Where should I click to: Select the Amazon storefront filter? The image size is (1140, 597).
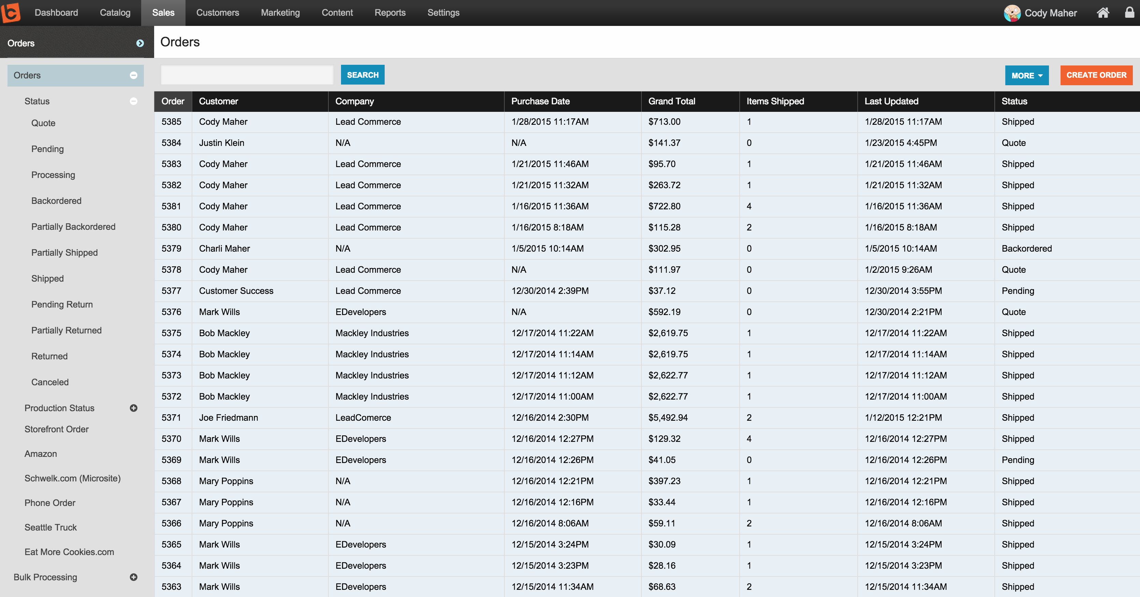pos(41,453)
